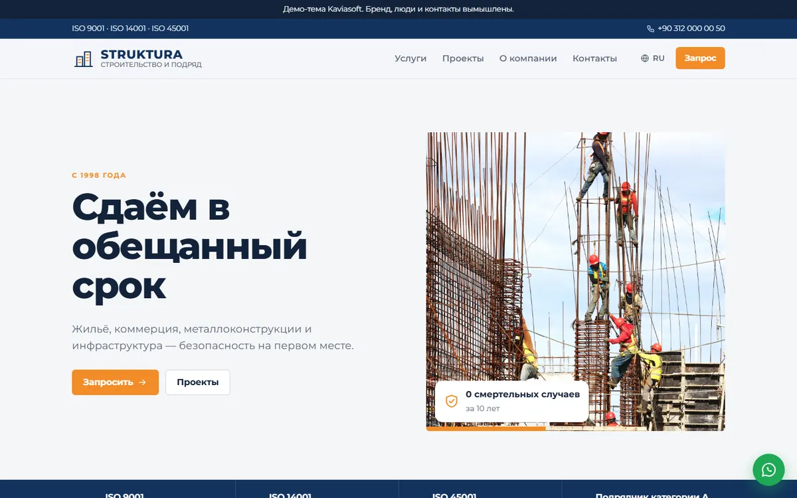Click the Запросить hero button

[115, 382]
